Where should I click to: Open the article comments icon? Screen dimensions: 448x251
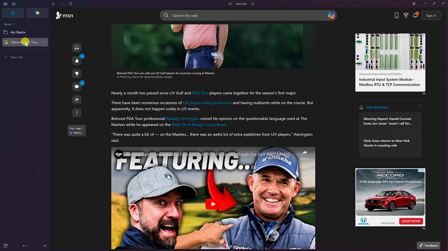point(77,87)
